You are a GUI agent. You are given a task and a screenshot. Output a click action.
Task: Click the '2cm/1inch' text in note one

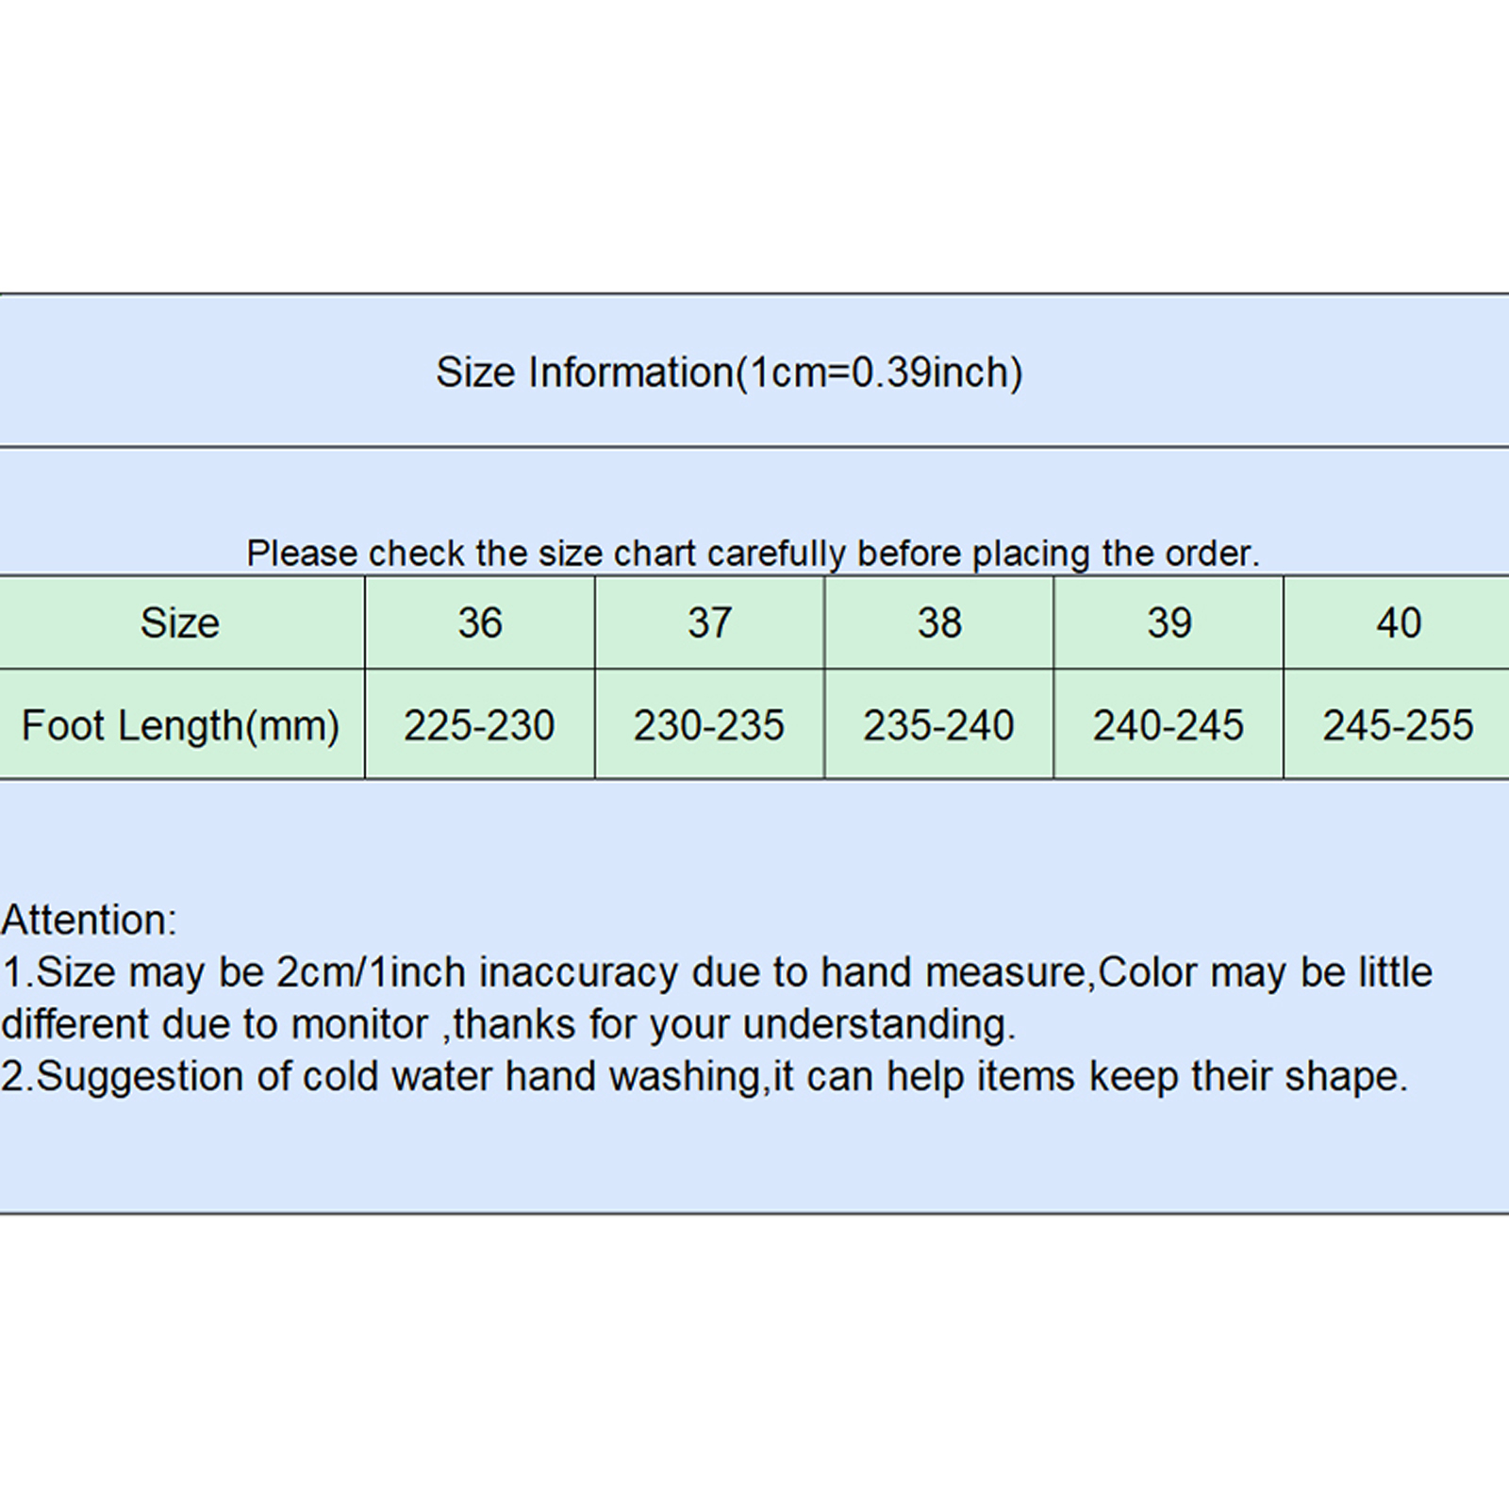pos(371,972)
